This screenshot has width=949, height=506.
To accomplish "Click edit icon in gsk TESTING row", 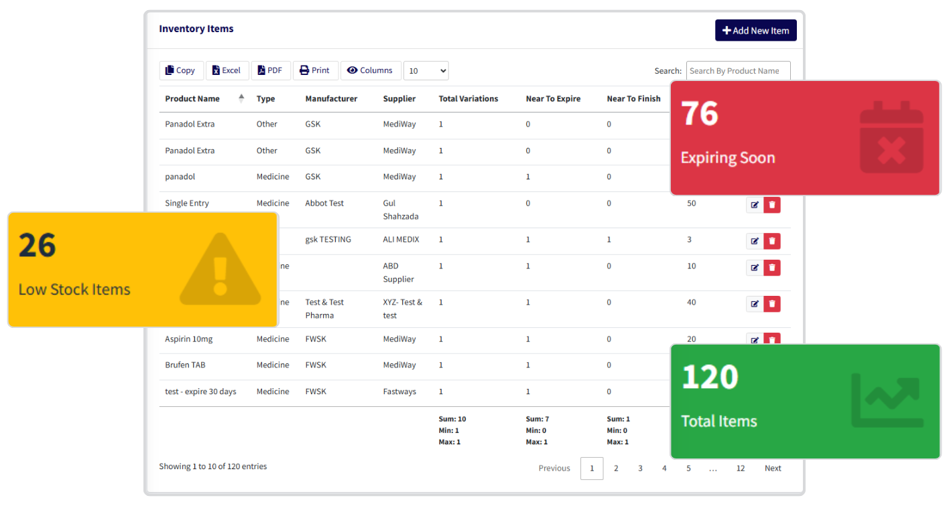I will tap(755, 241).
